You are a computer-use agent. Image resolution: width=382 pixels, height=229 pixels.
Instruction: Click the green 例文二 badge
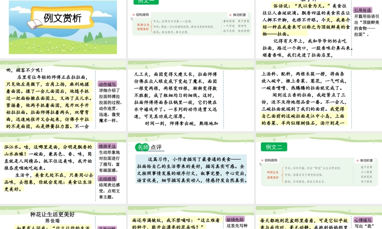274,147
